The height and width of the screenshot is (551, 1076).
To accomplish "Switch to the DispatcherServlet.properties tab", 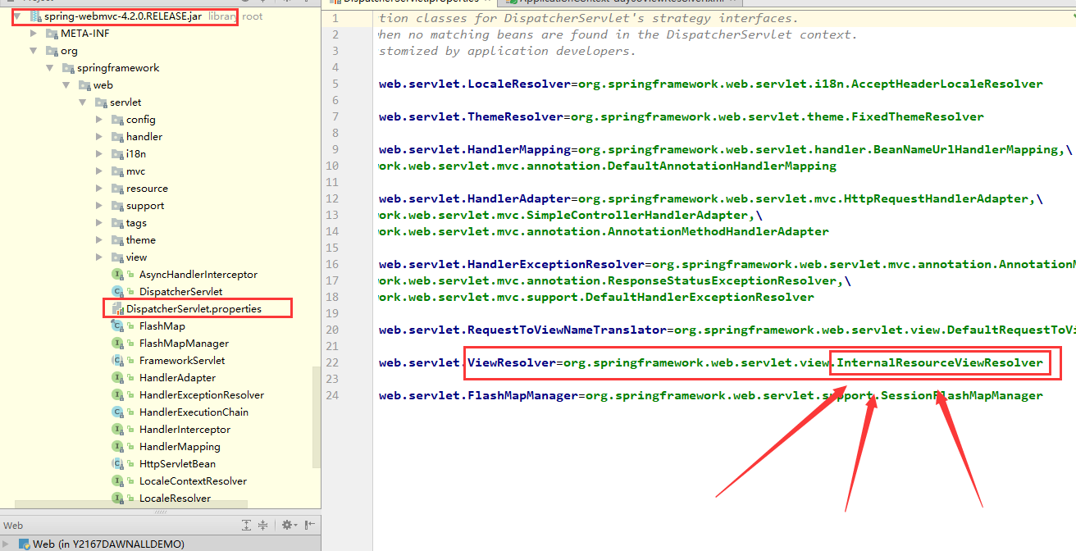I will [394, 2].
